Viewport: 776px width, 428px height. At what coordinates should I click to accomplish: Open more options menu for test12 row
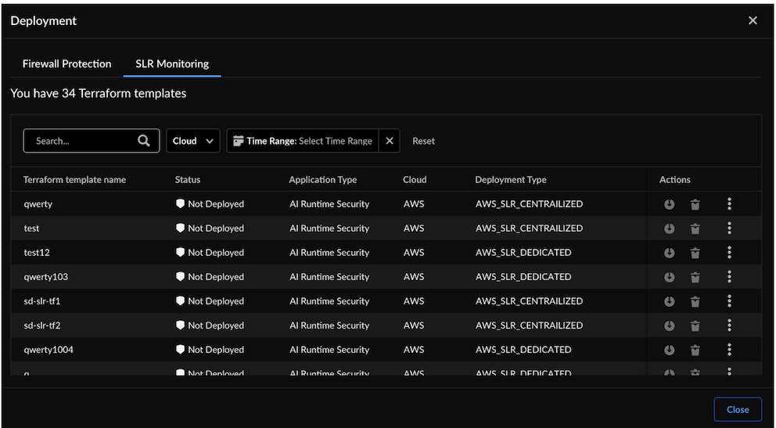729,252
